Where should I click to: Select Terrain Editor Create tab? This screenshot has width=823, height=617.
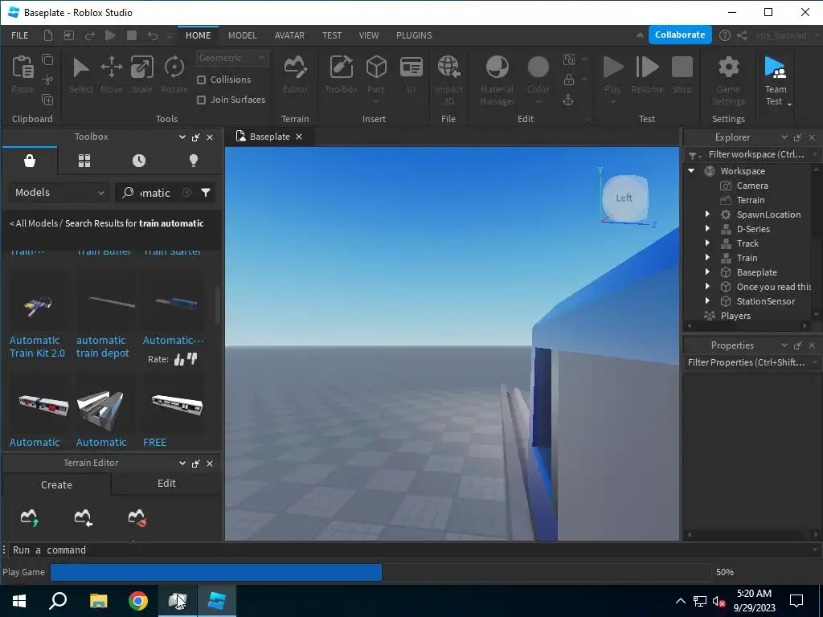[56, 484]
